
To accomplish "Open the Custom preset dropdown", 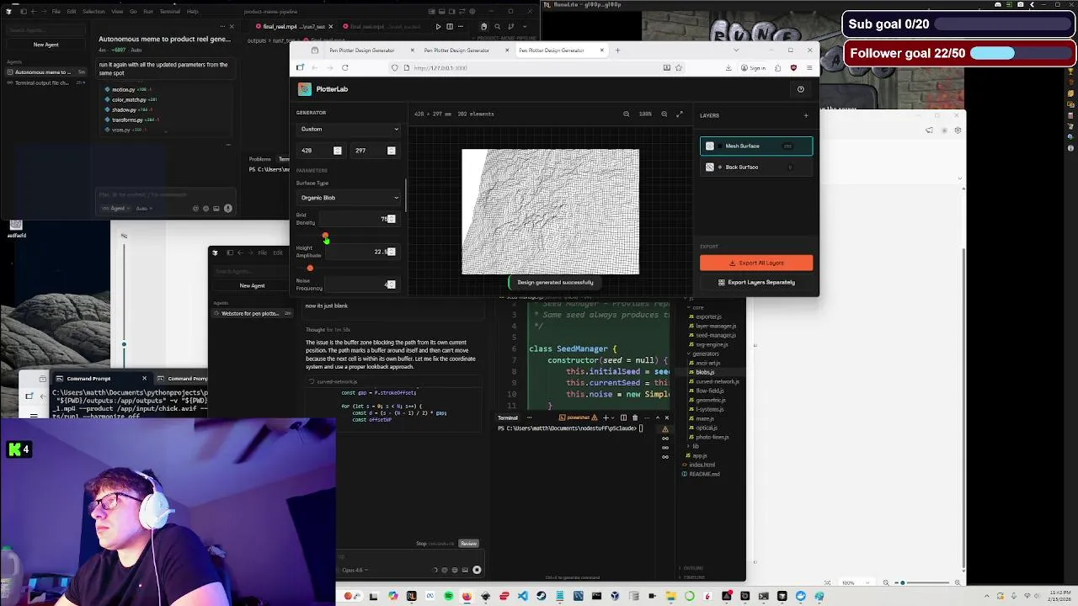I will point(349,130).
